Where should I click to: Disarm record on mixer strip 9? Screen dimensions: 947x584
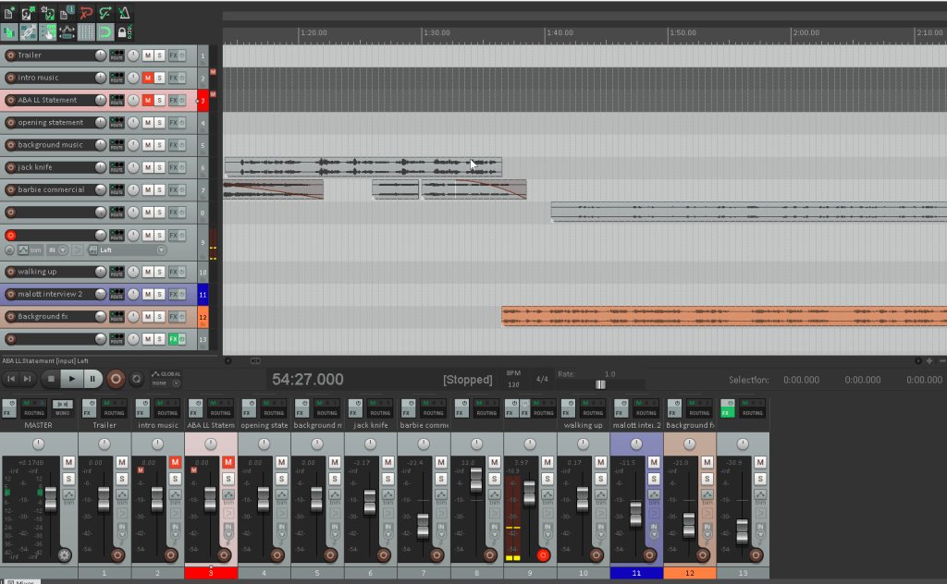(x=542, y=555)
